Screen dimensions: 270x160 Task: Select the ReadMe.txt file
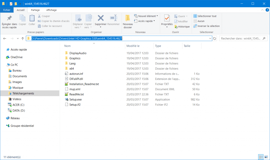76,94
